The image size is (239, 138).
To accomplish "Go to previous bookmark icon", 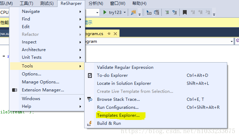I will tap(193, 12).
